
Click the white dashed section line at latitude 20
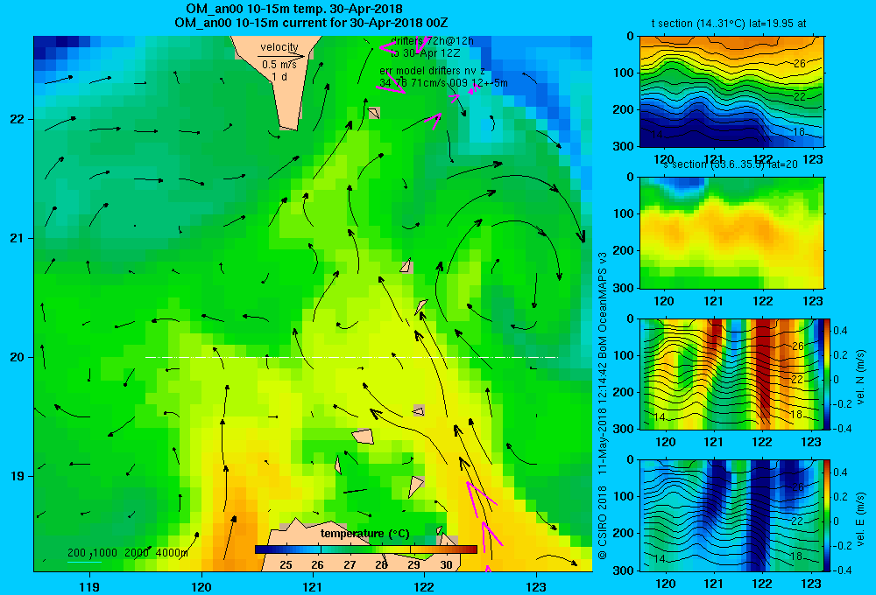(x=351, y=357)
